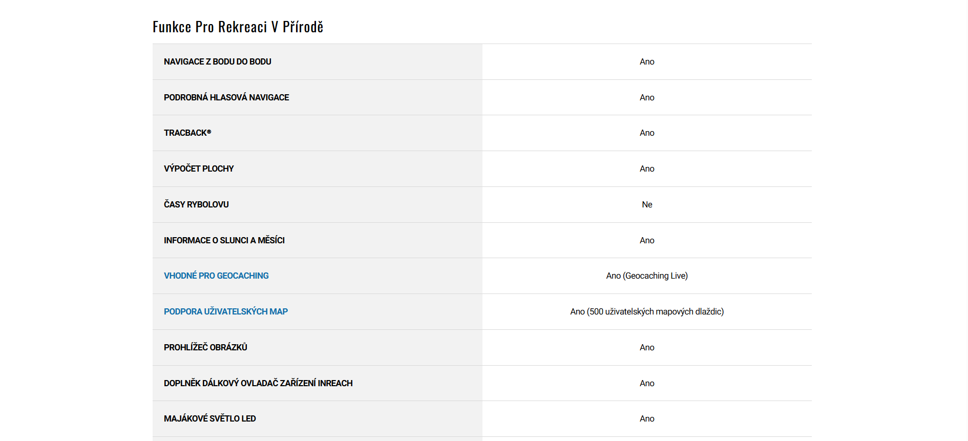This screenshot has height=441, width=968.
Task: Select Ano value next to Výpočet plochy
Action: (647, 169)
